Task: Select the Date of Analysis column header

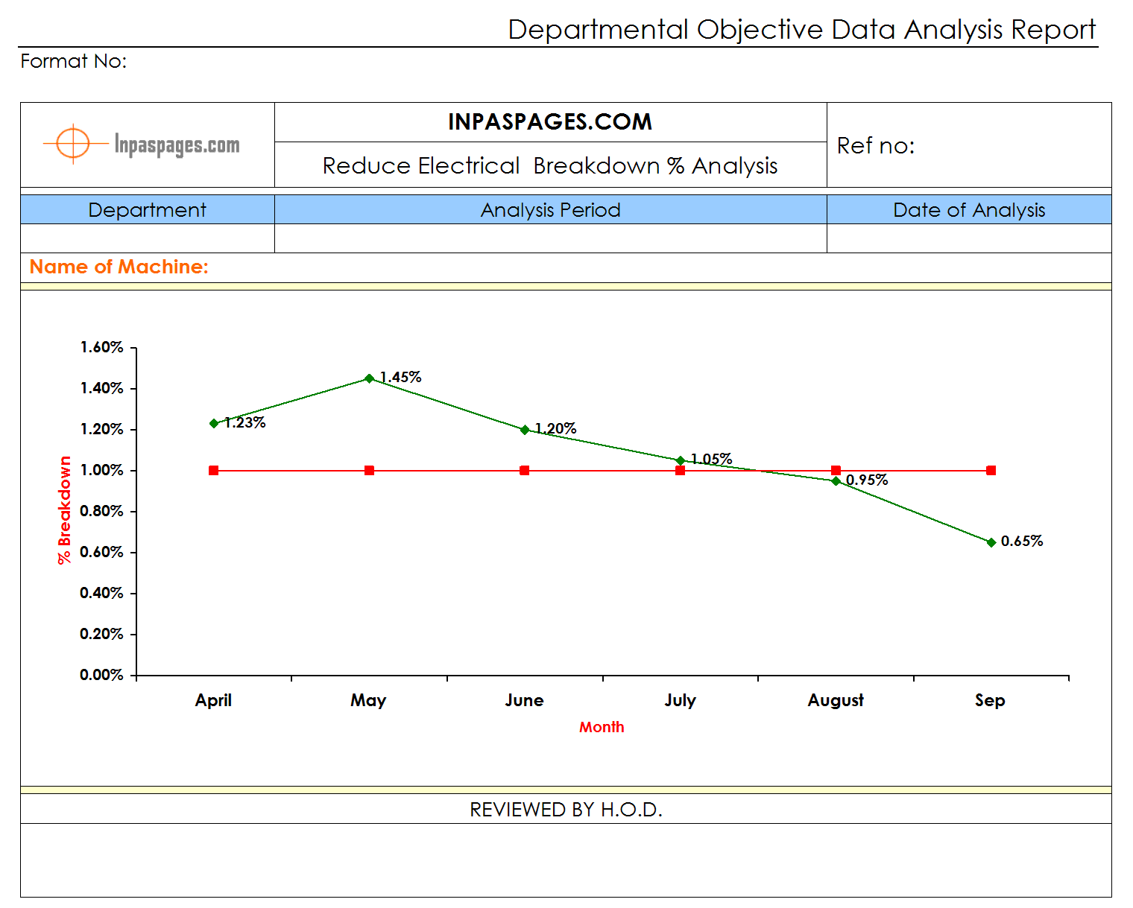Action: [x=970, y=210]
